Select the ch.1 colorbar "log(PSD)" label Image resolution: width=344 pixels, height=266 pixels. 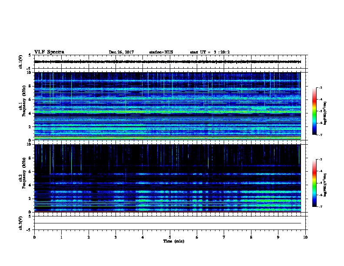tap(325, 113)
